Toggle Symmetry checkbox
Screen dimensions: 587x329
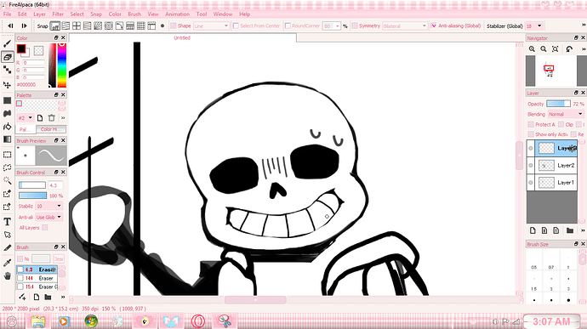(x=355, y=26)
